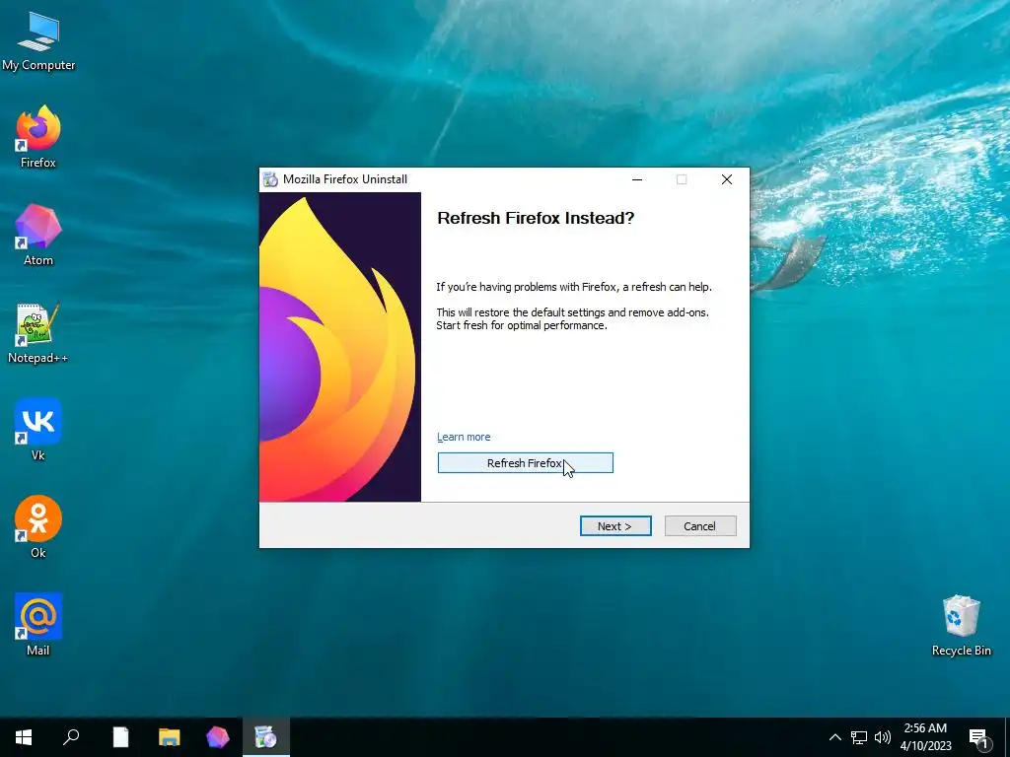1010x757 pixels.
Task: Select the Firefox desktop shortcut
Action: tap(38, 136)
